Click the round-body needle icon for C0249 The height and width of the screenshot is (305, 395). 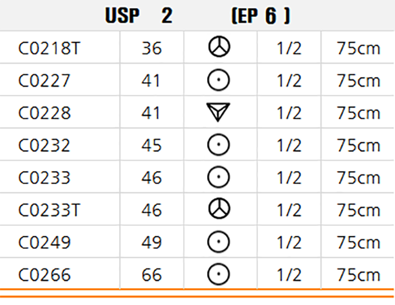tap(218, 241)
